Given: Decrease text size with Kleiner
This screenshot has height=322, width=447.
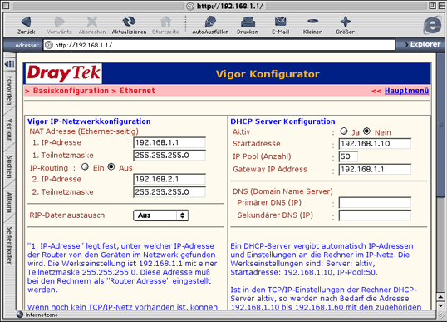Looking at the screenshot, I should point(312,25).
